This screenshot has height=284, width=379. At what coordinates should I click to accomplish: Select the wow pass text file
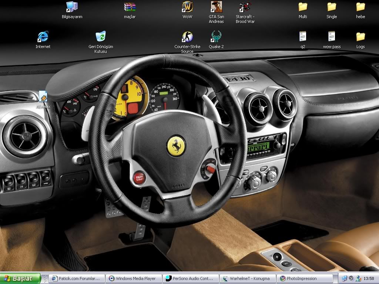pos(332,37)
